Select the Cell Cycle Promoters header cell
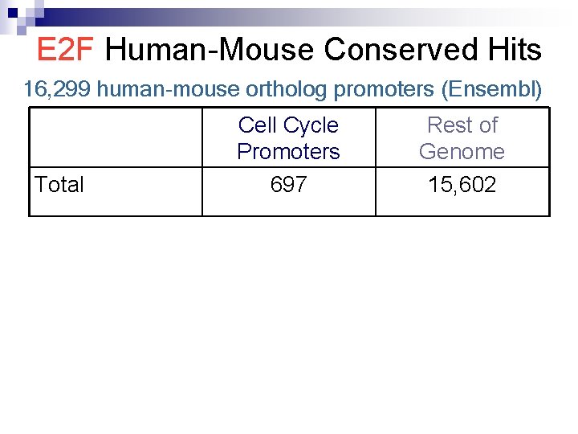 coord(288,137)
